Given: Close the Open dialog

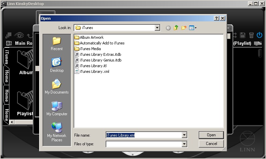Looking at the screenshot, I should [x=223, y=18].
